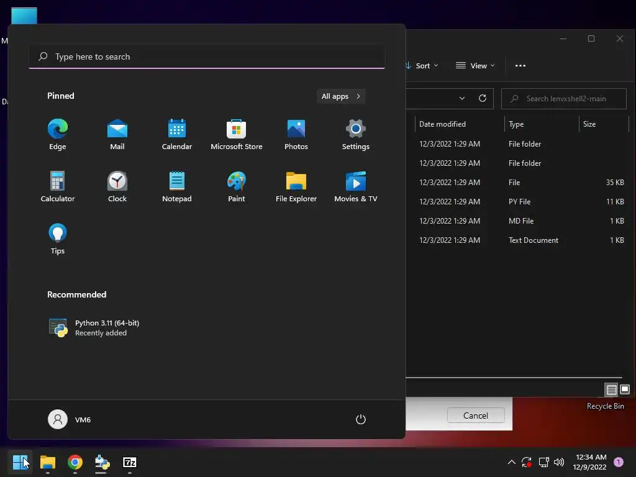Open Settings from pinned apps

click(356, 135)
